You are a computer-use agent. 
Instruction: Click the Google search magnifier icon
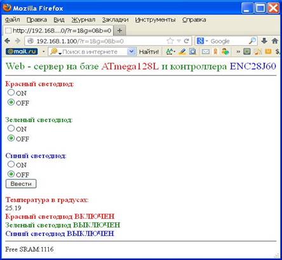(x=252, y=41)
